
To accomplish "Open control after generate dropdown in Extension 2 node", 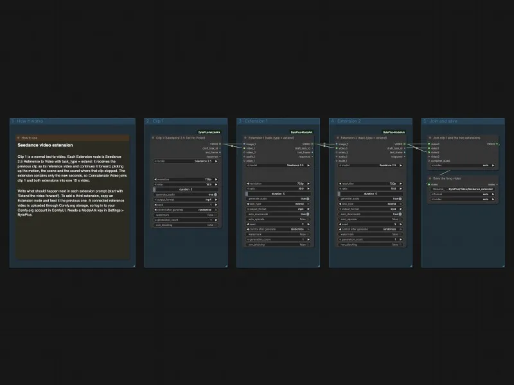I will (371, 229).
